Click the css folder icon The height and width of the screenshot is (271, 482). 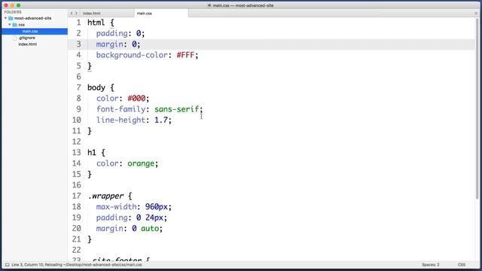(15, 25)
